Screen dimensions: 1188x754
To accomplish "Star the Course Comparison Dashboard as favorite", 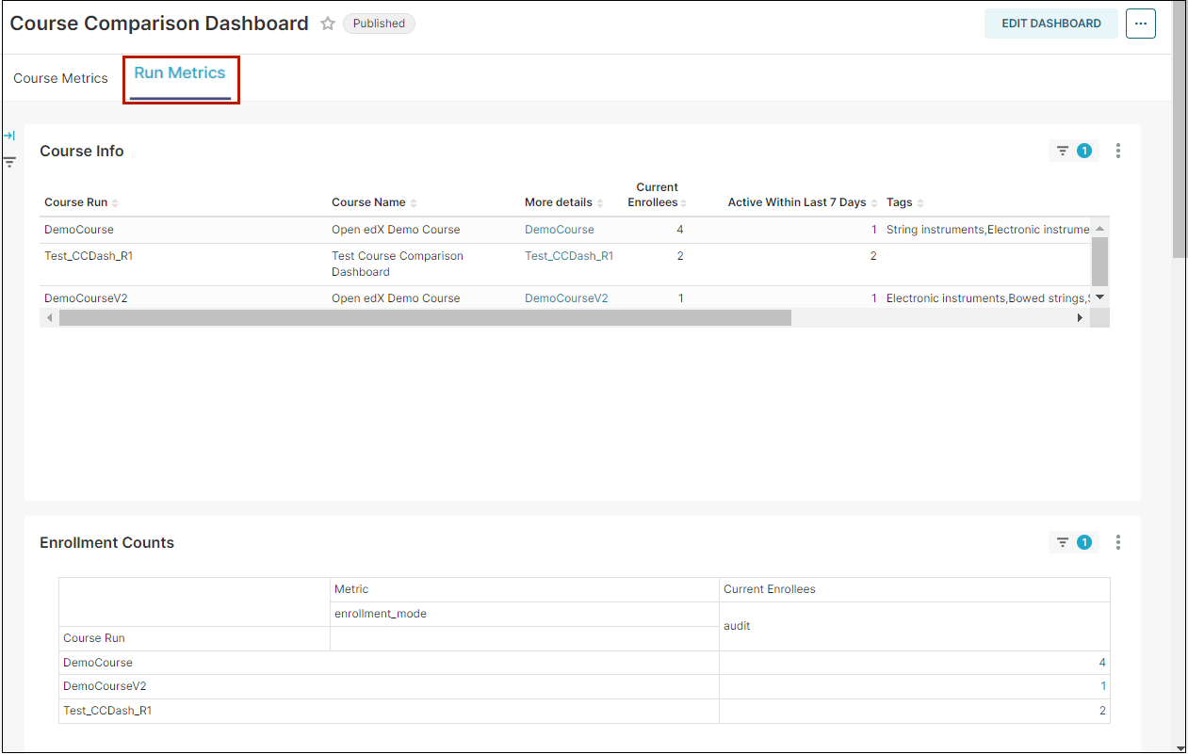I will tap(328, 24).
